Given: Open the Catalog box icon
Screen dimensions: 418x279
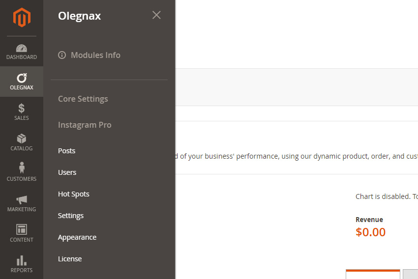Looking at the screenshot, I should (22, 139).
